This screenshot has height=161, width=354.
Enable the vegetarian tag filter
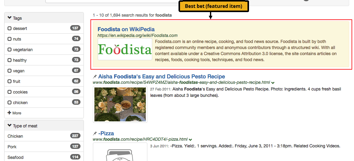pos(10,50)
